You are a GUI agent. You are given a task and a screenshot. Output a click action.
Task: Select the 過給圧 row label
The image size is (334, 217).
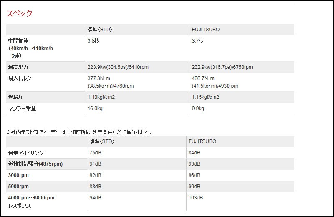pyautogui.click(x=16, y=97)
